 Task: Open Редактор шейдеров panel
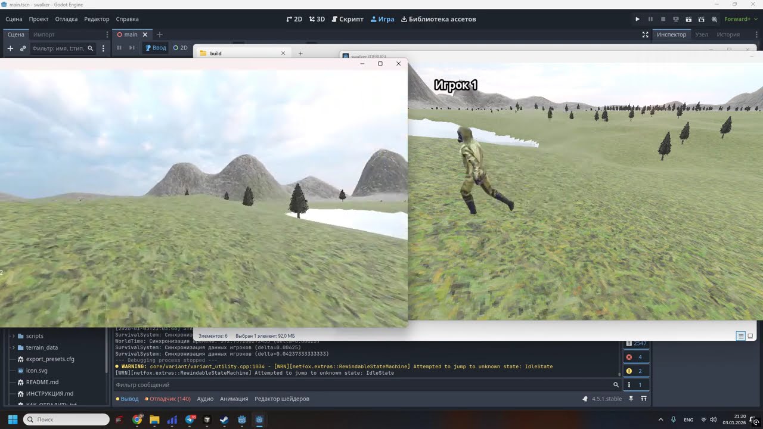[x=282, y=399]
